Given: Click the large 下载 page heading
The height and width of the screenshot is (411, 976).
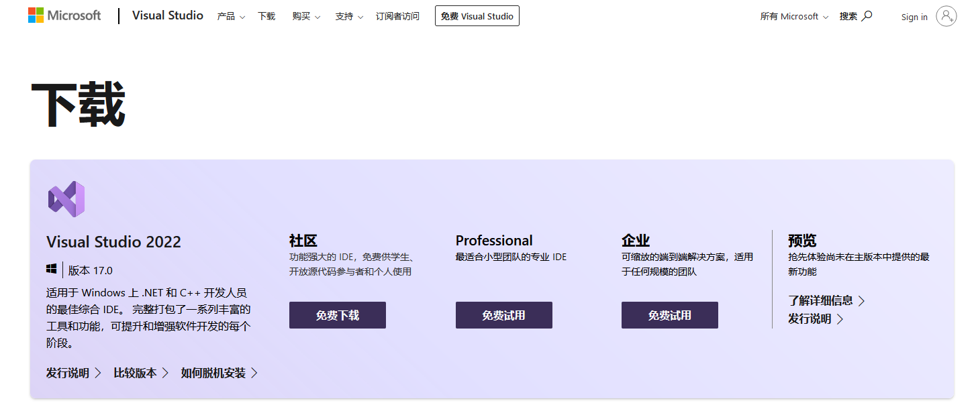Looking at the screenshot, I should click(x=79, y=105).
